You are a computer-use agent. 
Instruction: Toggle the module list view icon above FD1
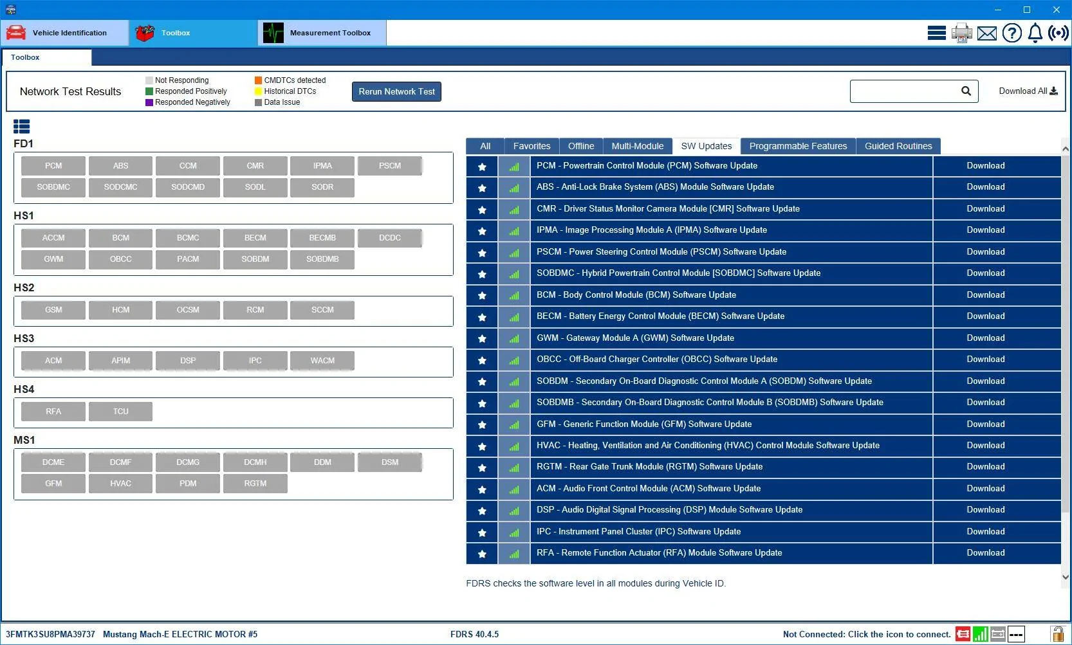(21, 127)
